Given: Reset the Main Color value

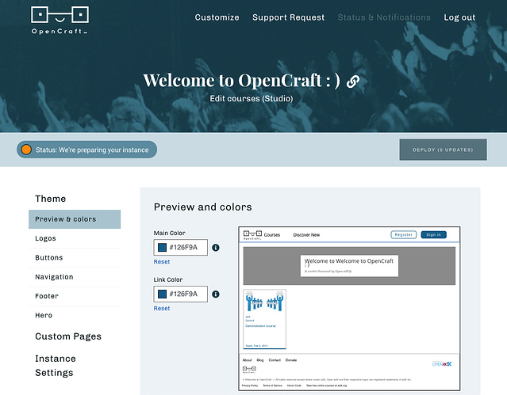Looking at the screenshot, I should 162,262.
